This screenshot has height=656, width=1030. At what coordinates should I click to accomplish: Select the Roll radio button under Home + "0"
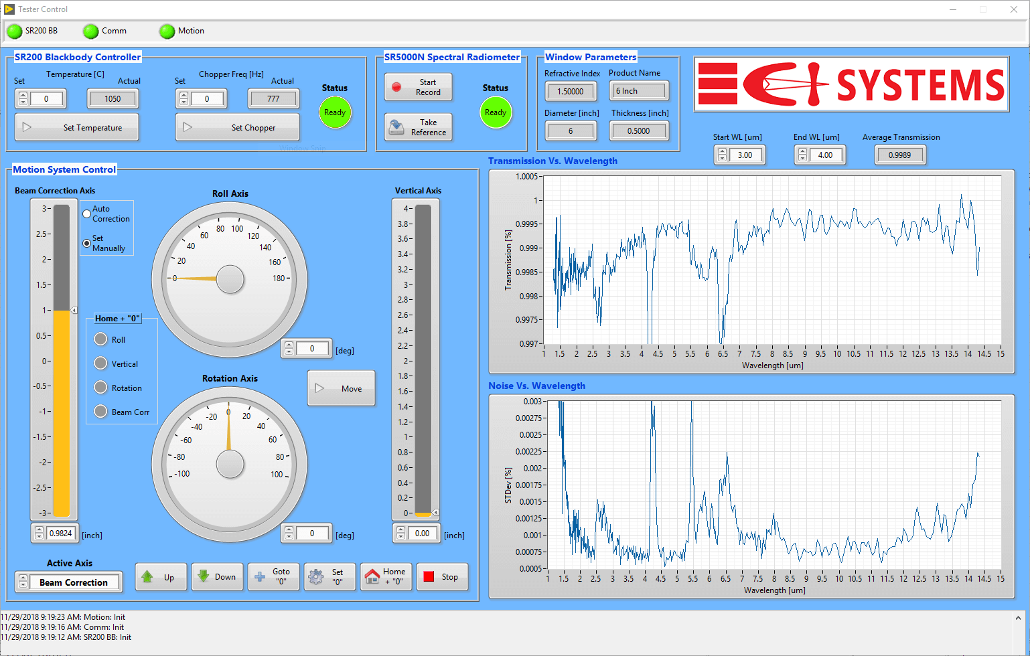100,339
